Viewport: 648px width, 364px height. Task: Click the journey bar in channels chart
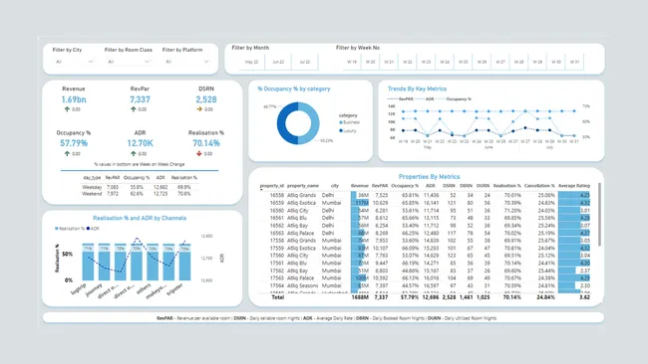click(104, 262)
